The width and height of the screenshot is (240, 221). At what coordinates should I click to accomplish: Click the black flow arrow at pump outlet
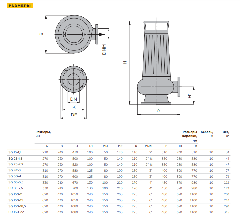click(x=103, y=34)
